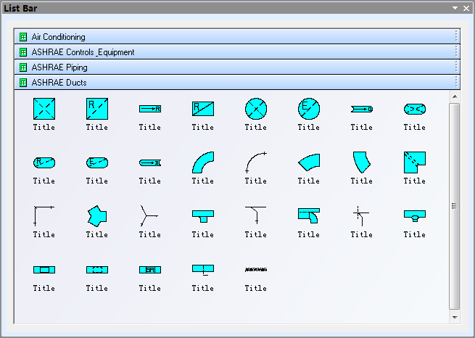Pick the Y-shaped line junction symbol

[149, 215]
